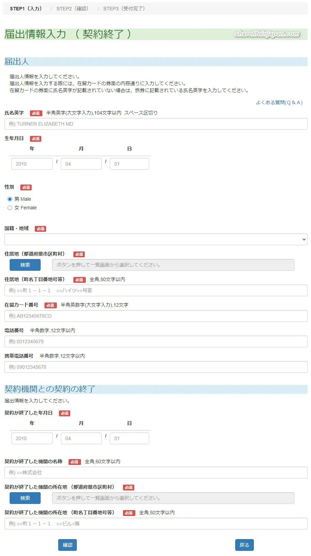Click 検索 button for 契約機関 所在地

[x=25, y=498]
